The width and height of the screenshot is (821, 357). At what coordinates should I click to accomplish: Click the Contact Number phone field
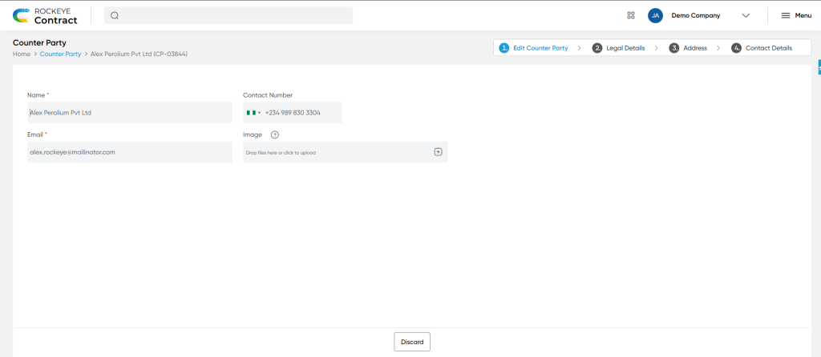tap(292, 112)
